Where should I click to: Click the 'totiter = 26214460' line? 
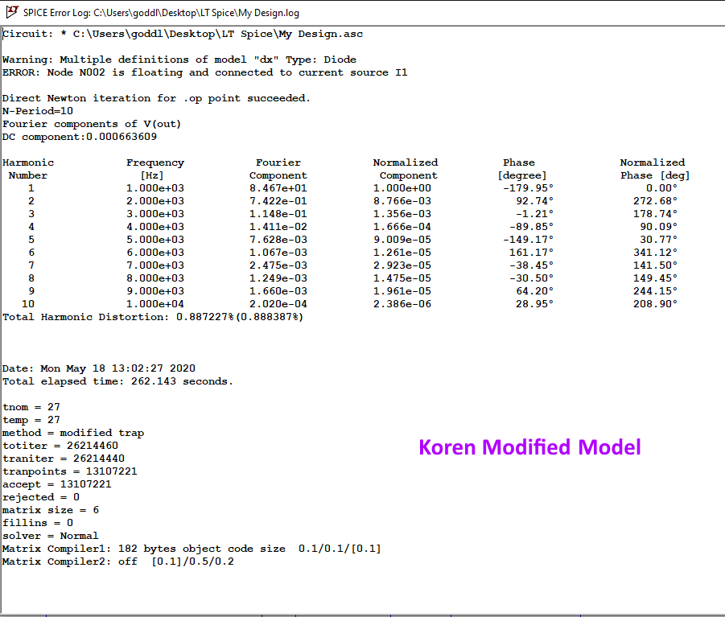(x=60, y=446)
